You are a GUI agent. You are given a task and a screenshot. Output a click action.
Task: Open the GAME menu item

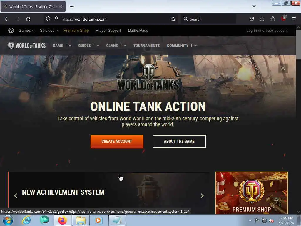(58, 46)
